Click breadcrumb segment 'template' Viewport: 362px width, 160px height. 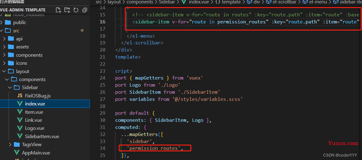click(x=231, y=2)
